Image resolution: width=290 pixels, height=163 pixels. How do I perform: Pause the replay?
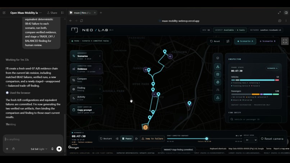click(x=127, y=139)
